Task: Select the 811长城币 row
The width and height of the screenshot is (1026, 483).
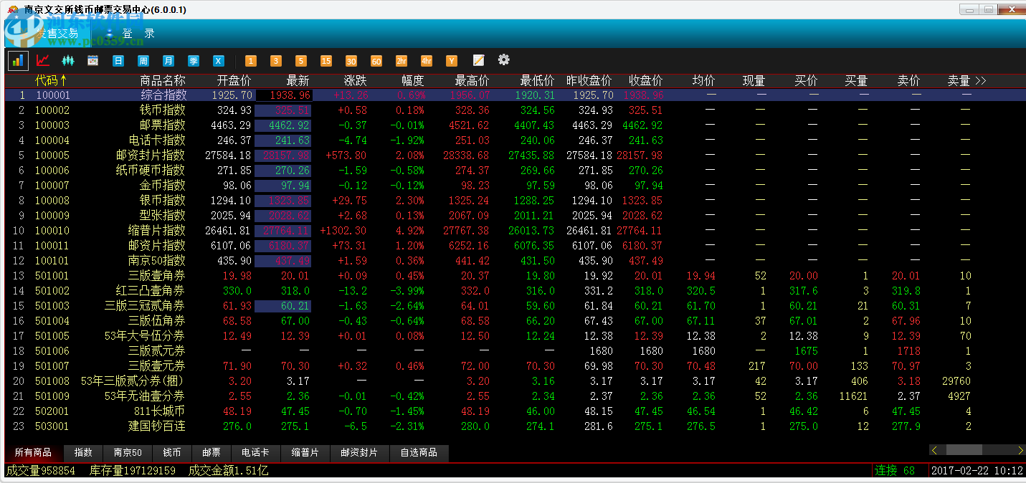Action: coord(515,411)
